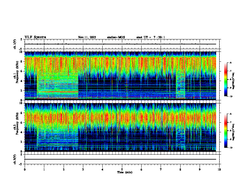Click the ch.2 spectrogram color scale bar

click(226, 131)
